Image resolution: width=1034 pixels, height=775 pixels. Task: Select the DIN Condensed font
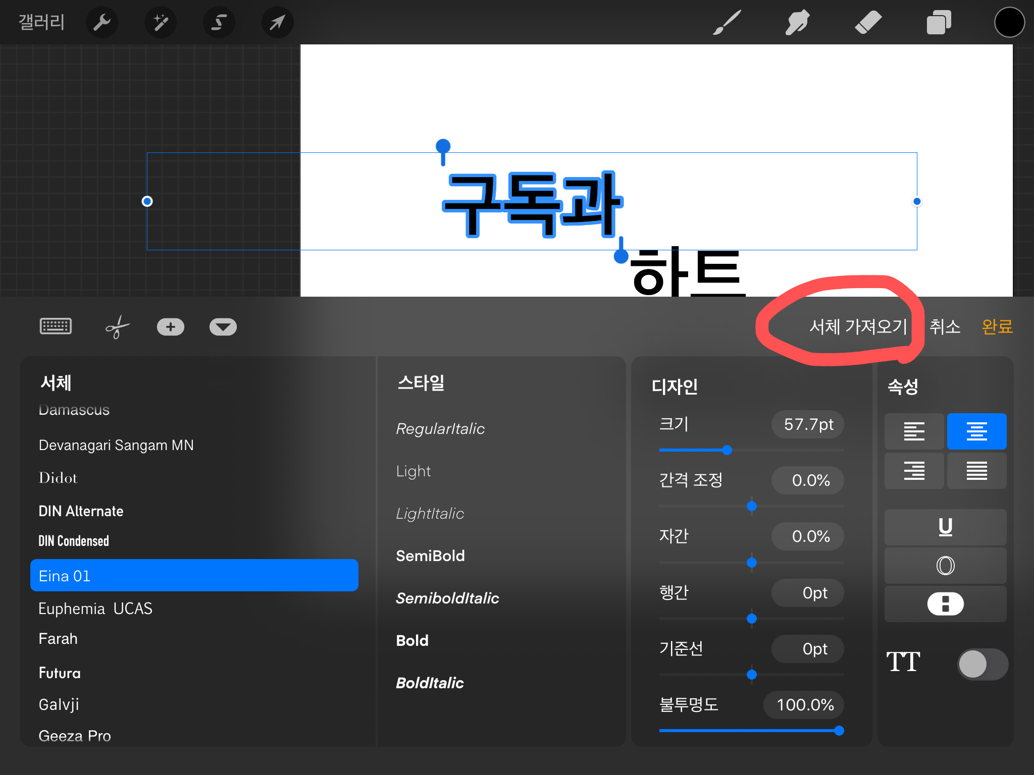pyautogui.click(x=74, y=541)
